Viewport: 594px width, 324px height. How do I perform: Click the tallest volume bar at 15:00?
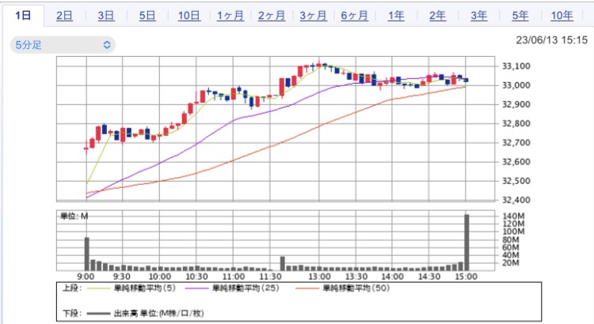click(x=466, y=243)
